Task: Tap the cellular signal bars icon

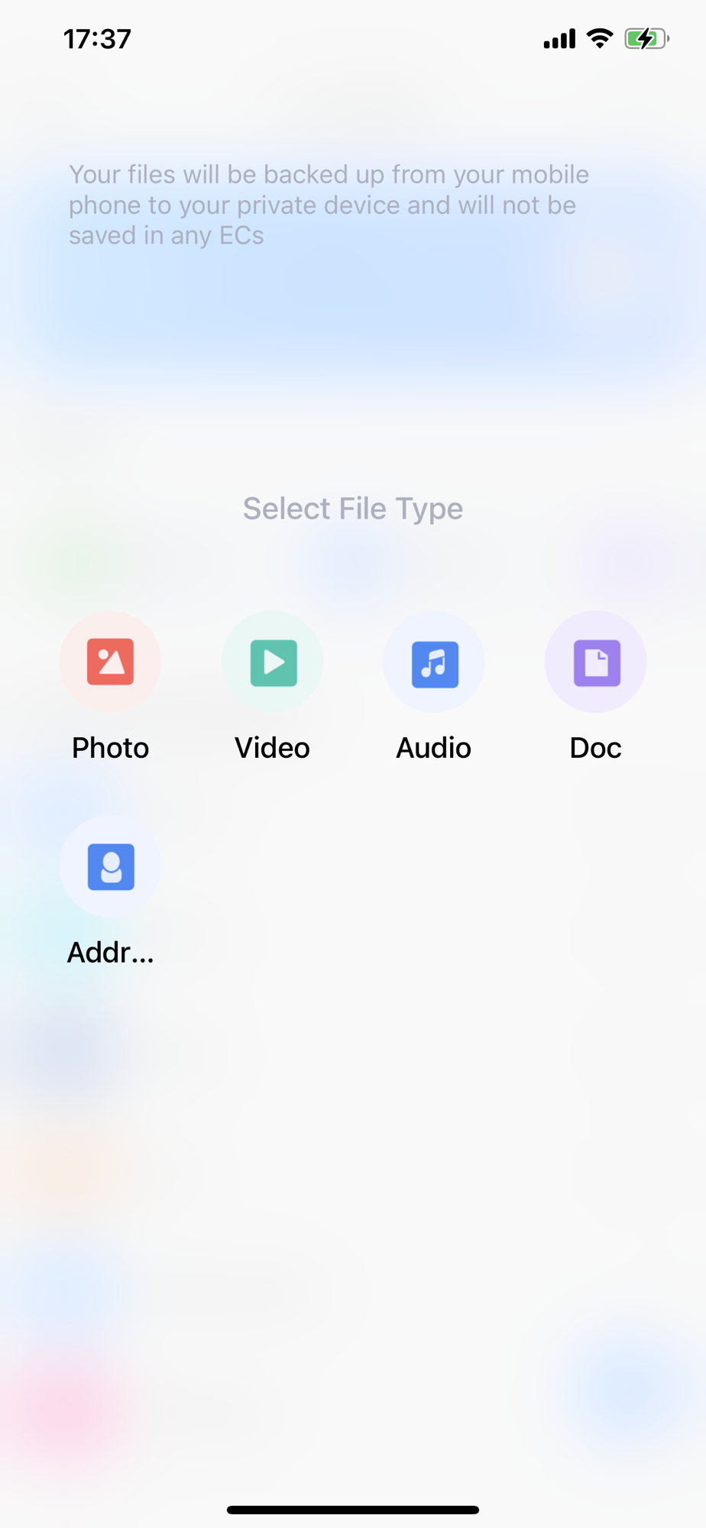Action: [x=559, y=39]
